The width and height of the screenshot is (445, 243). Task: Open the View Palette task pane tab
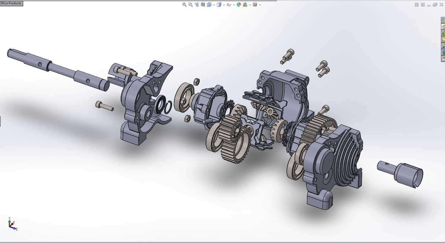(x=443, y=46)
